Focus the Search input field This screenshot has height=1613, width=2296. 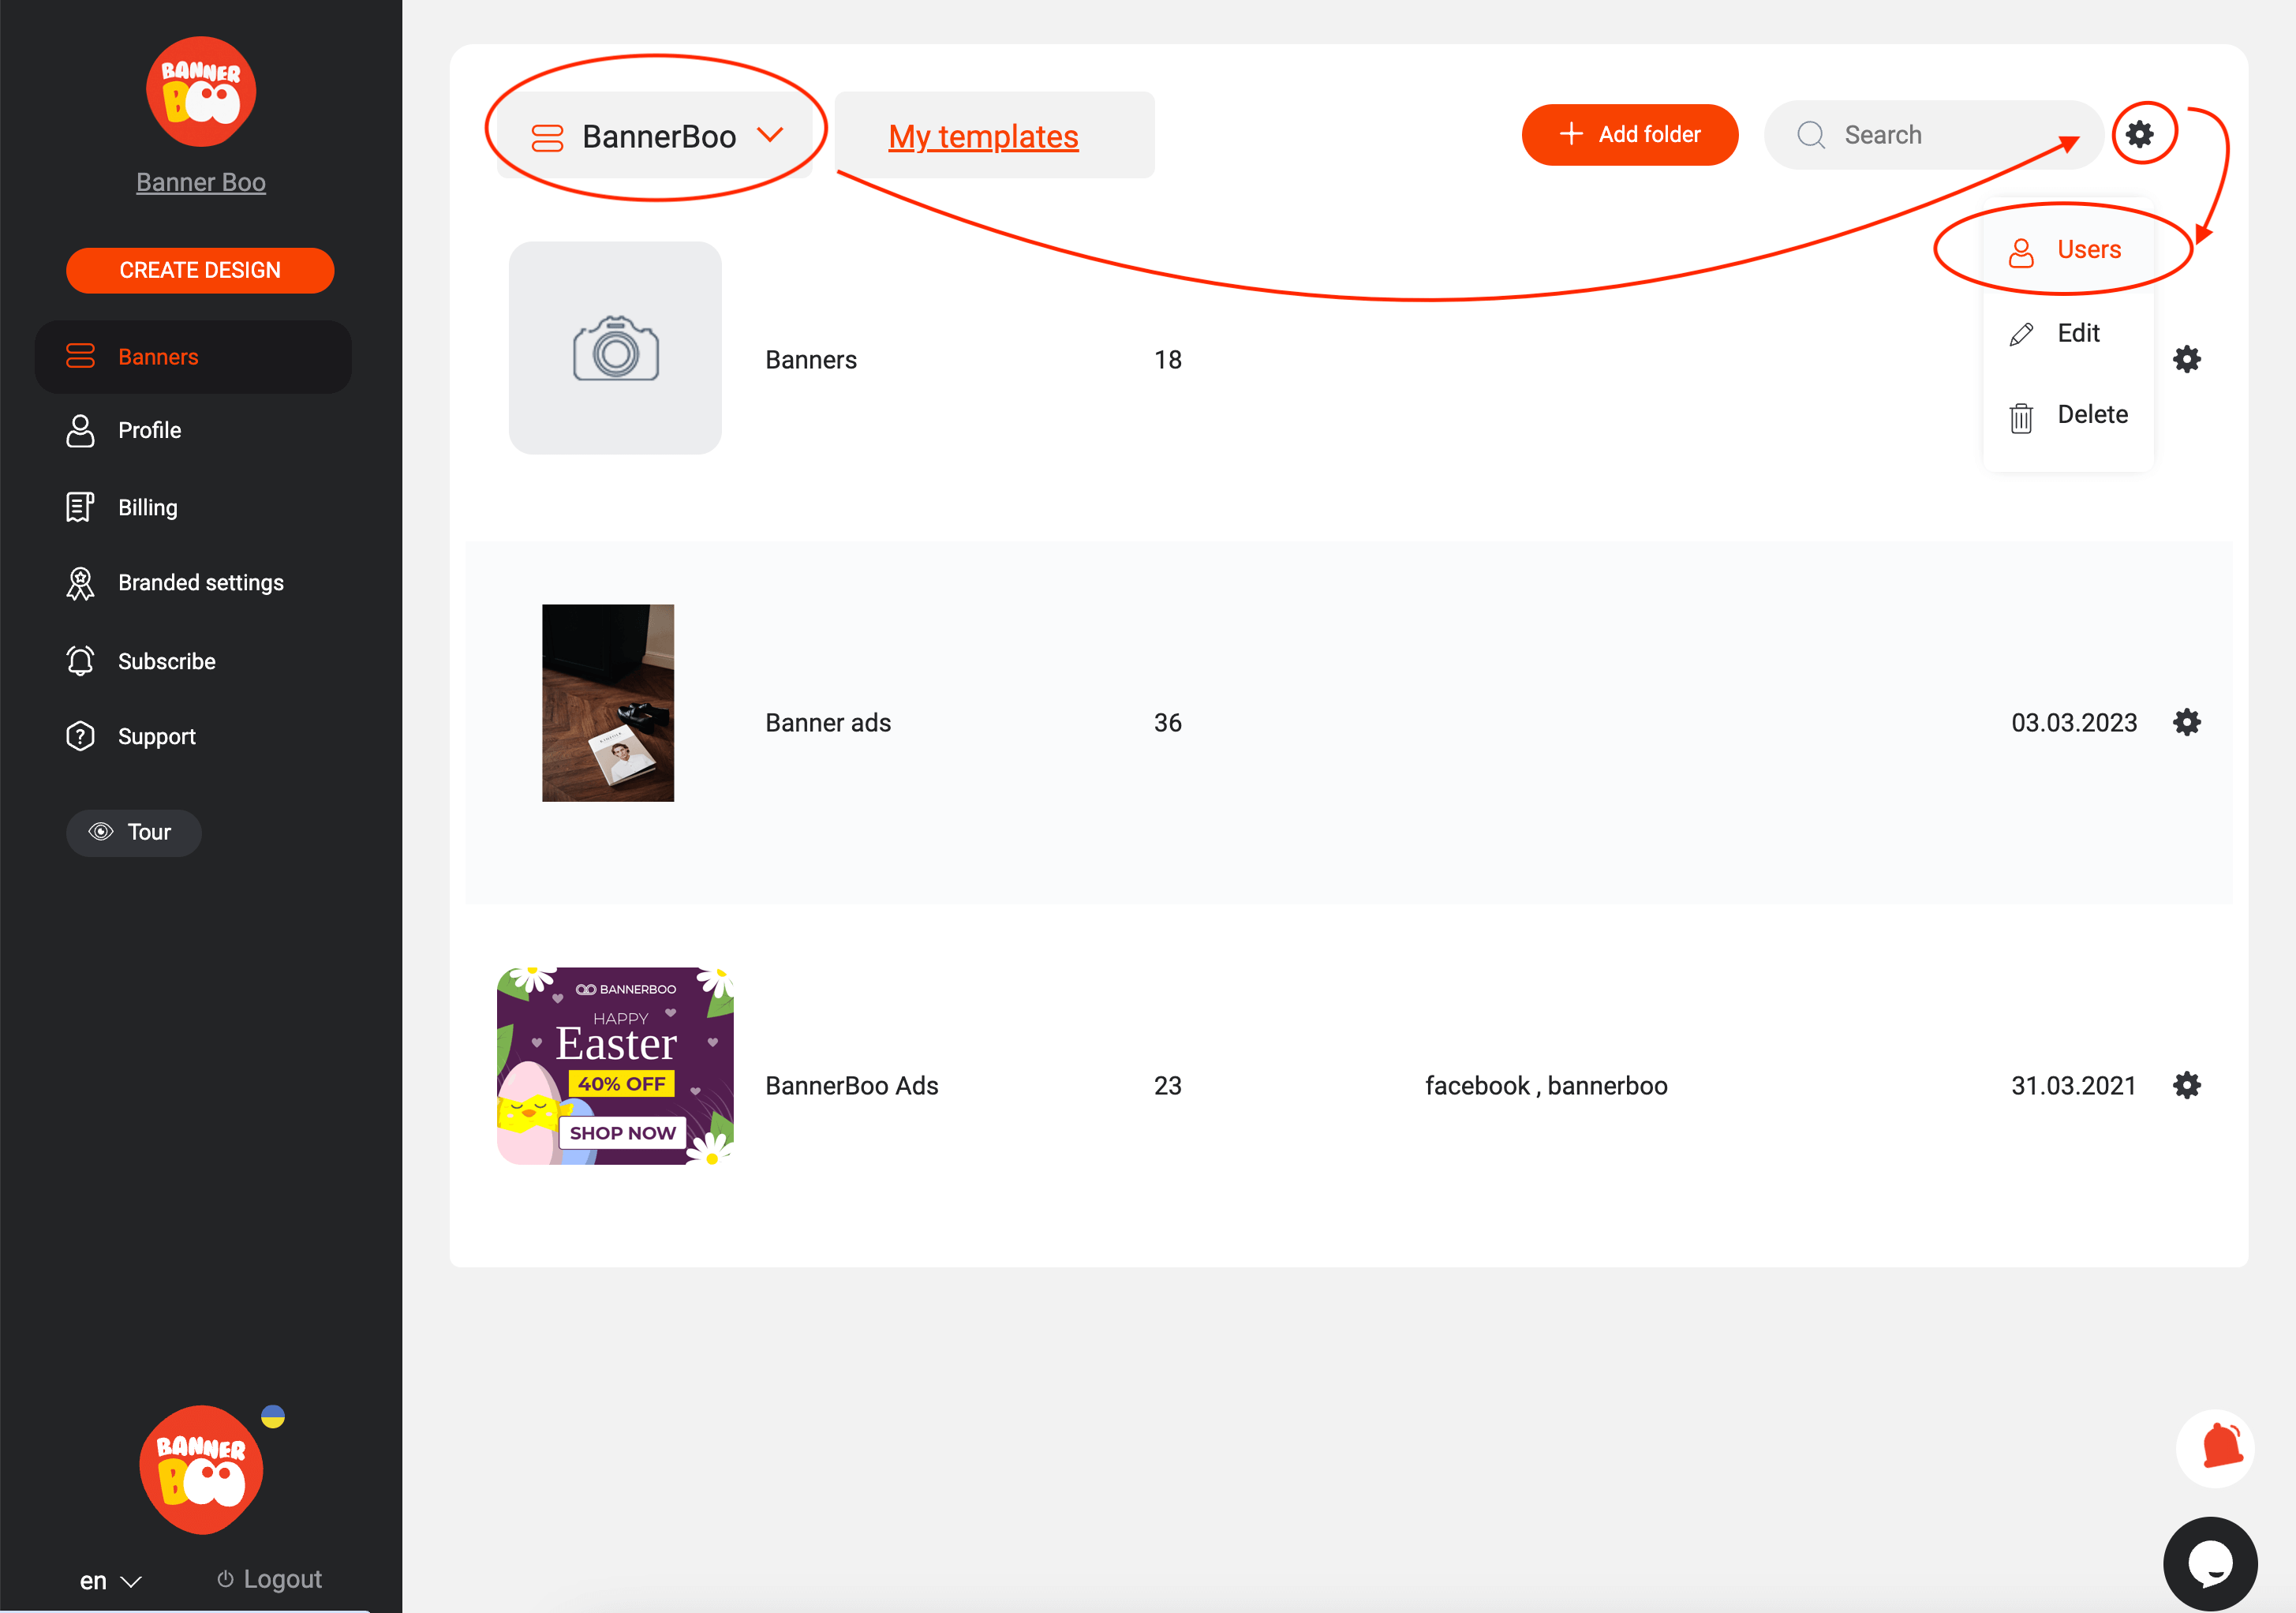[1933, 134]
